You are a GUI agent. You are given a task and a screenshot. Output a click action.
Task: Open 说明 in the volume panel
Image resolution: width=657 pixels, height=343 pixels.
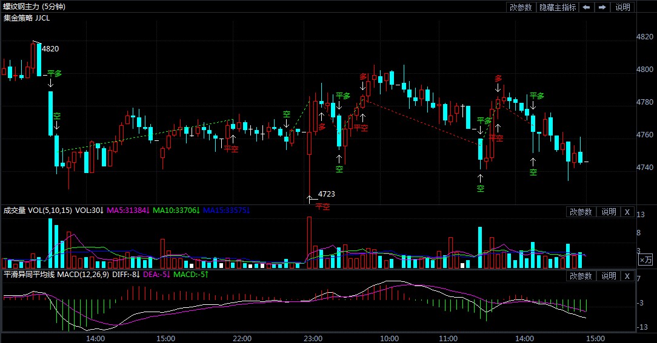coord(609,212)
